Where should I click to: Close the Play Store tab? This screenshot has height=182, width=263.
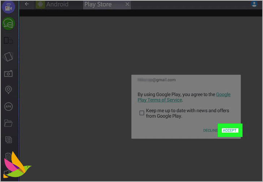(x=128, y=4)
